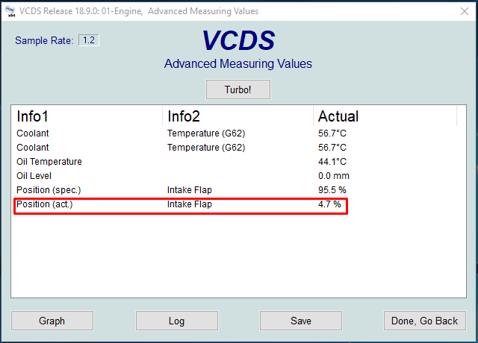Click the Sample Rate value field
Screen dimensions: 478x343
(89, 40)
